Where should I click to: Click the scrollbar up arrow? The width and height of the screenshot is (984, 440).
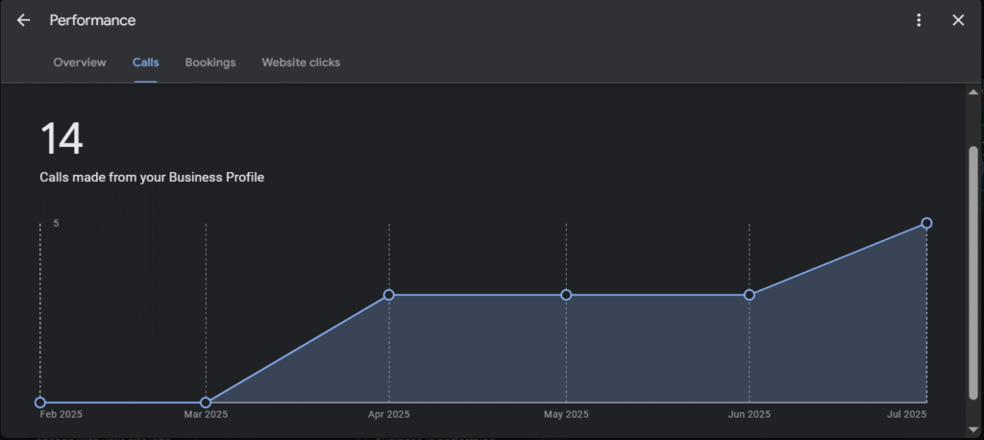coord(973,92)
